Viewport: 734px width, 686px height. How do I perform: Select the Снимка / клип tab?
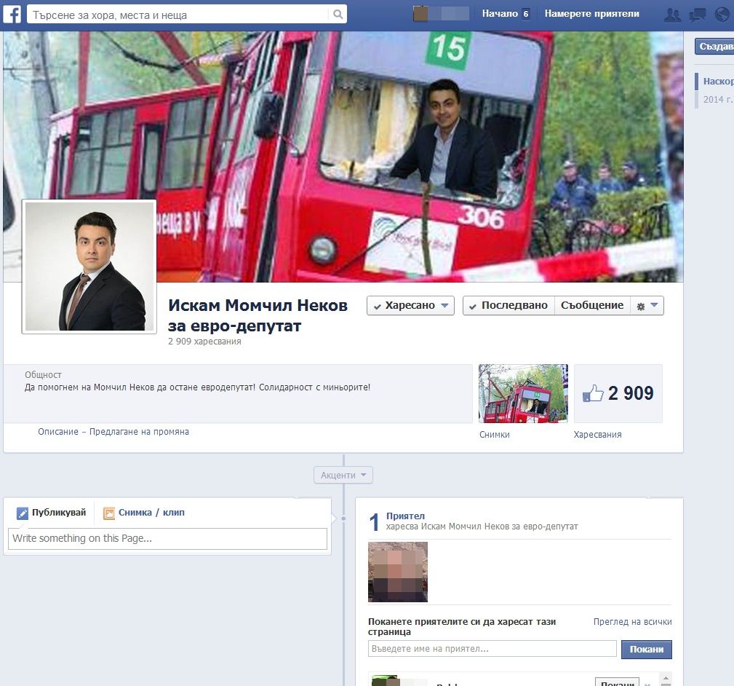click(x=144, y=513)
